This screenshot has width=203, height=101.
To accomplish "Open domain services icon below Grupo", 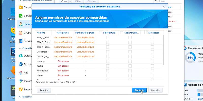I will coord(21,41).
